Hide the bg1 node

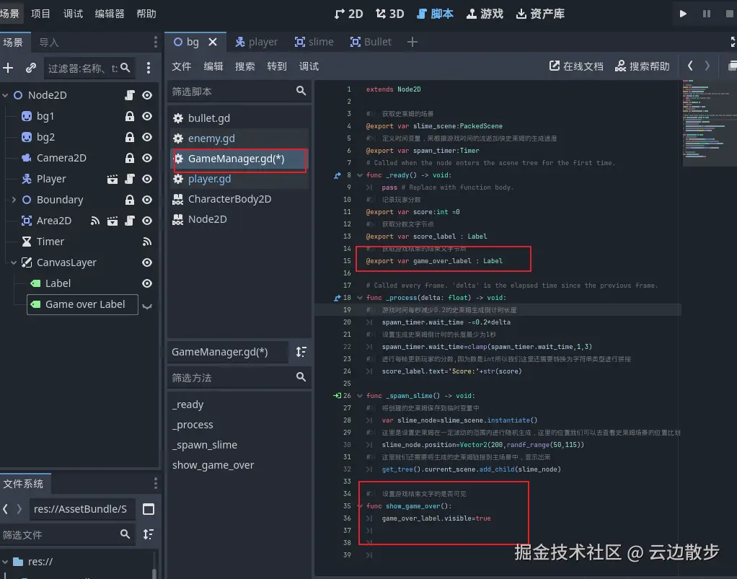pos(147,116)
